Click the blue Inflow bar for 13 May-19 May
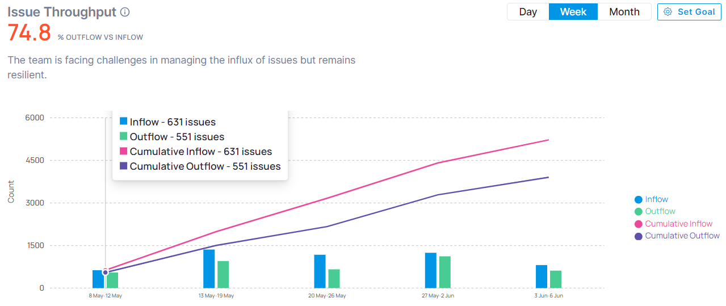The height and width of the screenshot is (306, 726). pyautogui.click(x=209, y=269)
